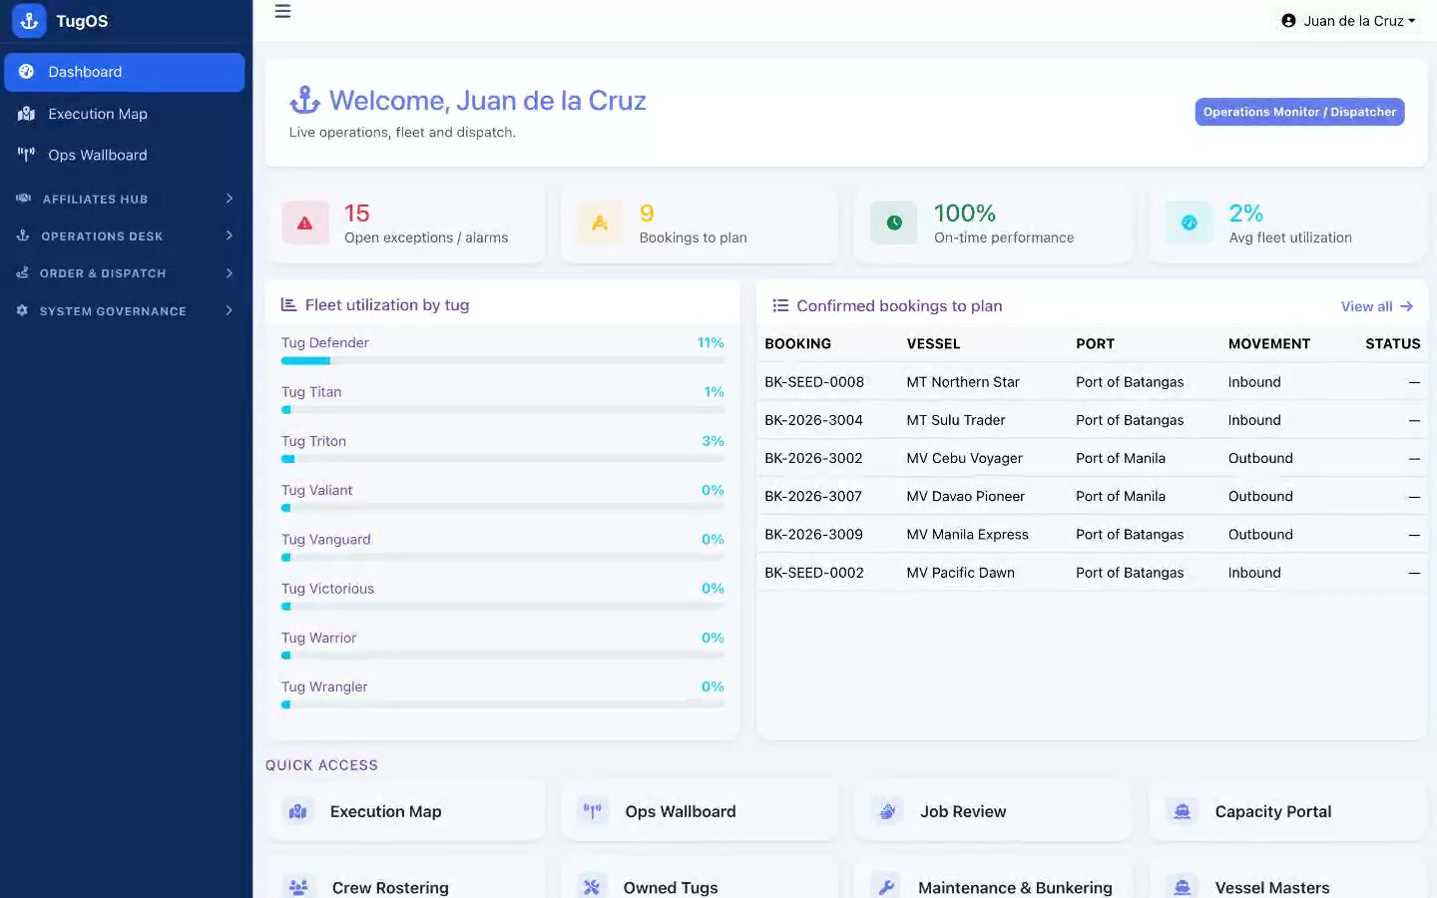Click the yellow bookings to plan icon
1437x898 pixels.
[x=600, y=224]
